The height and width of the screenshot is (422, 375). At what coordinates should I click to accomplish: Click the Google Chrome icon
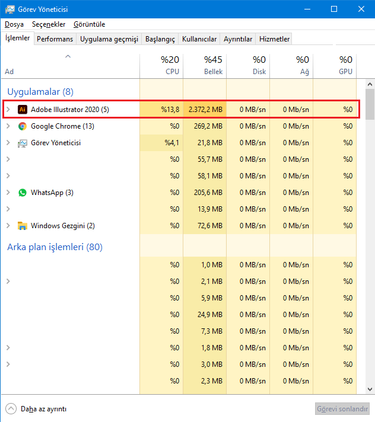pyautogui.click(x=23, y=126)
